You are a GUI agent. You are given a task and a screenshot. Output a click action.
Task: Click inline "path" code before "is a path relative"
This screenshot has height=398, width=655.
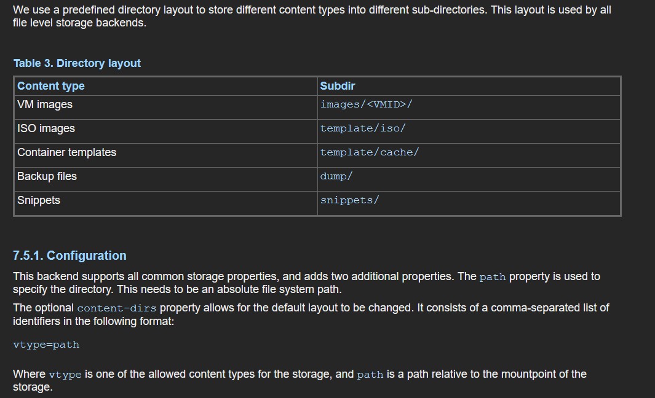(x=370, y=375)
